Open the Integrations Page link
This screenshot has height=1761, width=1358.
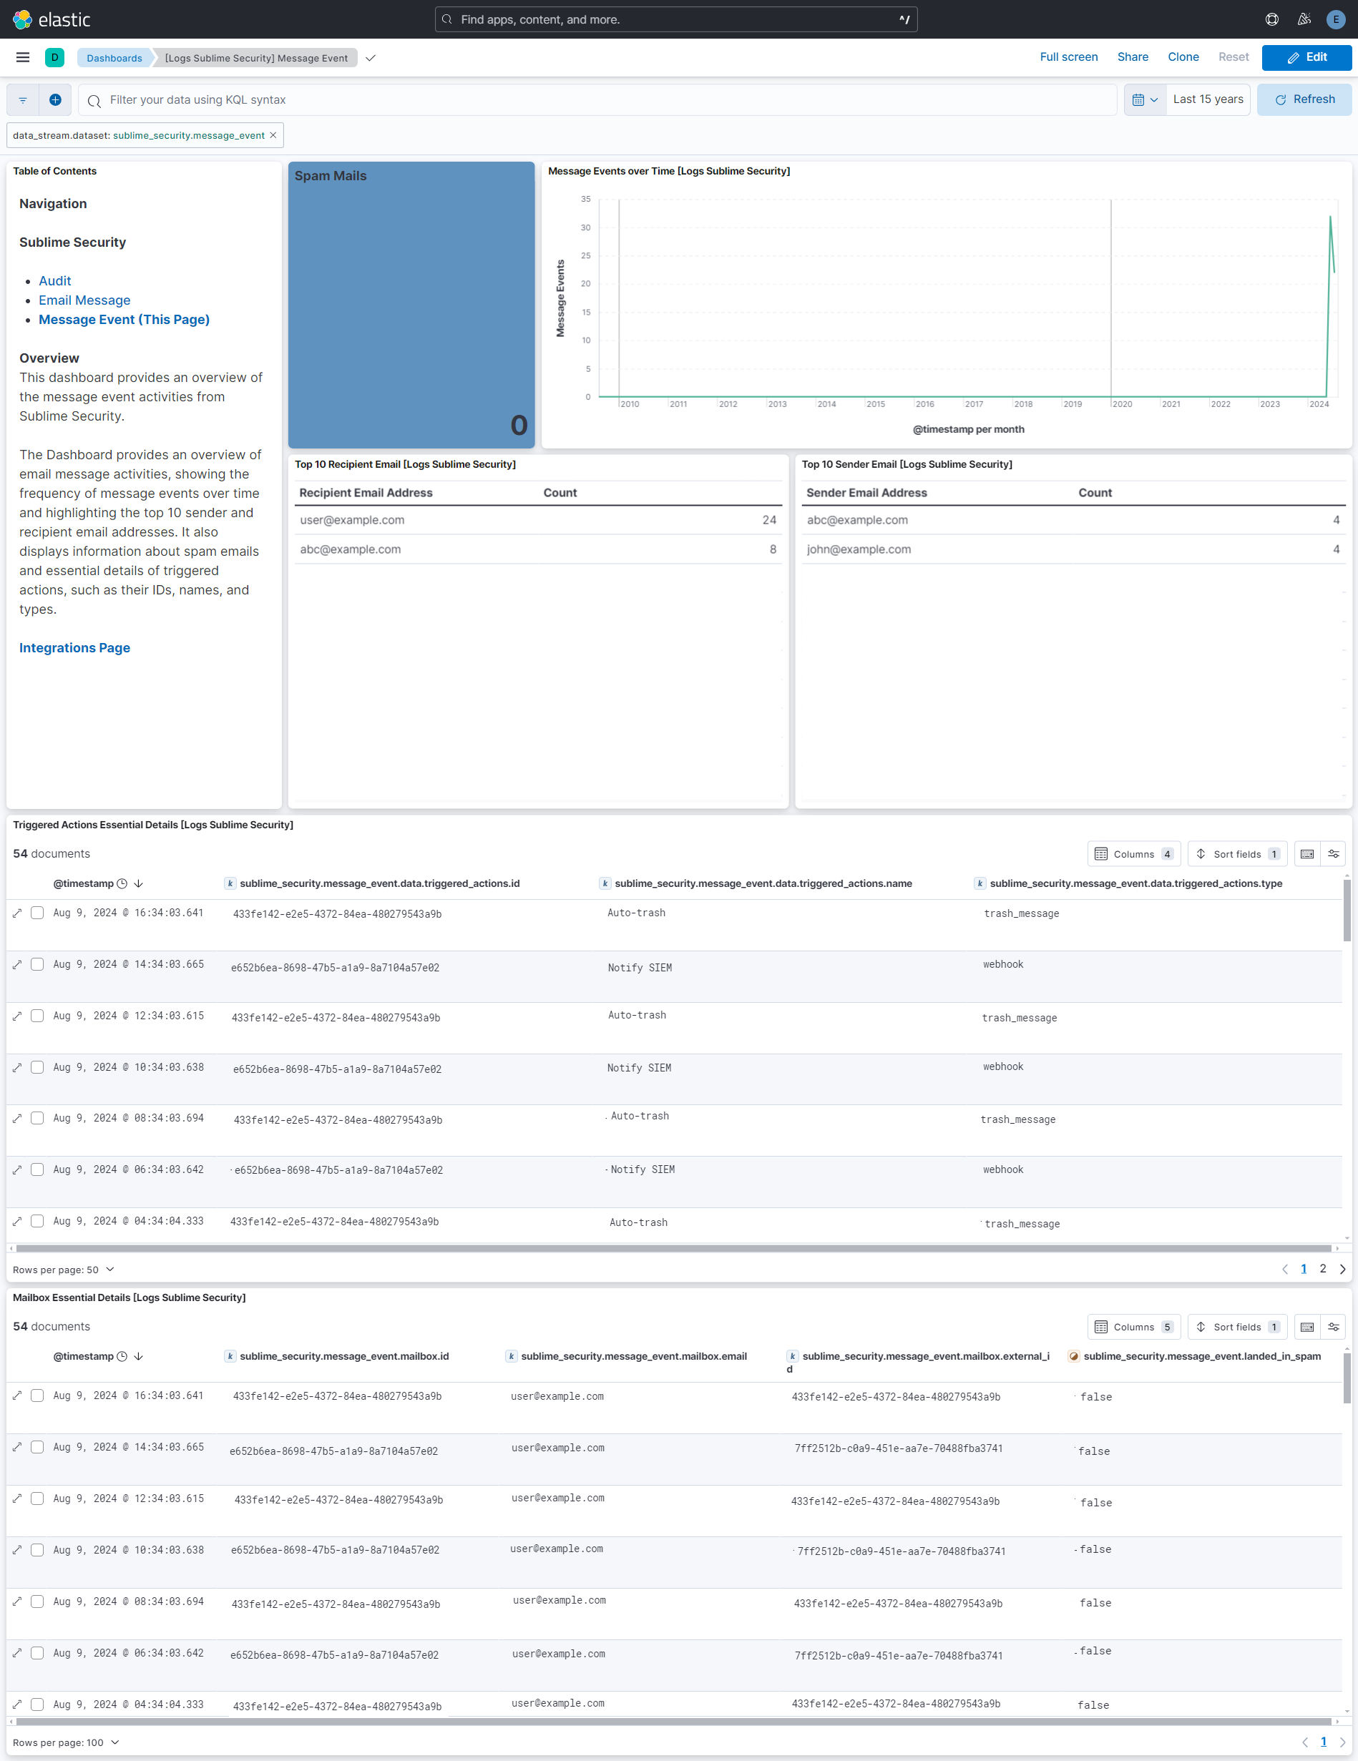[74, 647]
